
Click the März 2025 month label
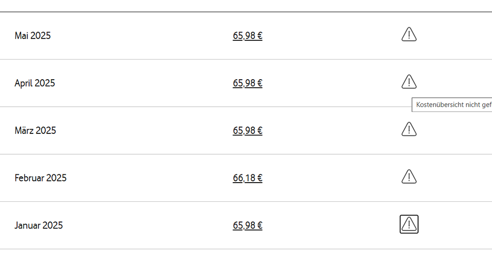pyautogui.click(x=35, y=130)
